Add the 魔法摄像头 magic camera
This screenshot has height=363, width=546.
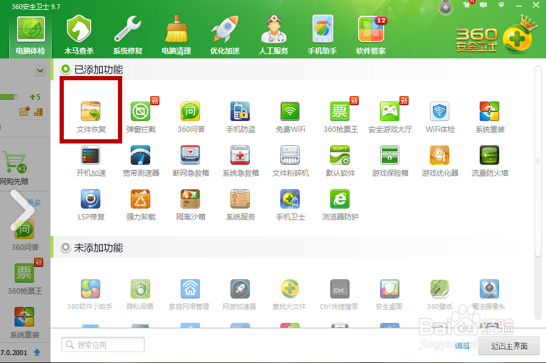[489, 295]
